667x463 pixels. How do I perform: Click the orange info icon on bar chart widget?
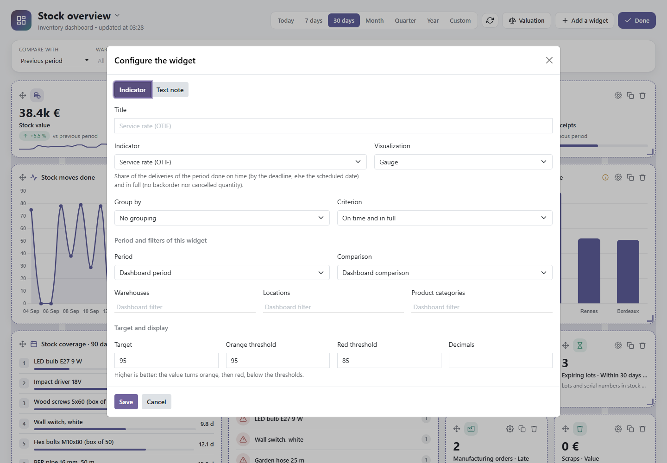coord(605,177)
